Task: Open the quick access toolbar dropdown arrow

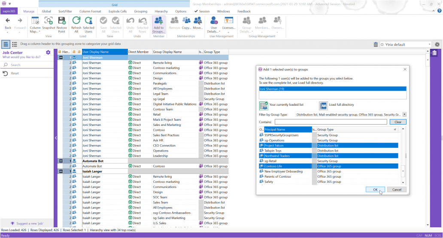Action: 9,4
